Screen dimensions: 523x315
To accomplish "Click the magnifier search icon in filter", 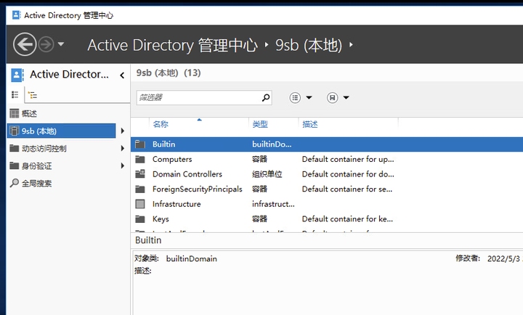I will point(266,97).
